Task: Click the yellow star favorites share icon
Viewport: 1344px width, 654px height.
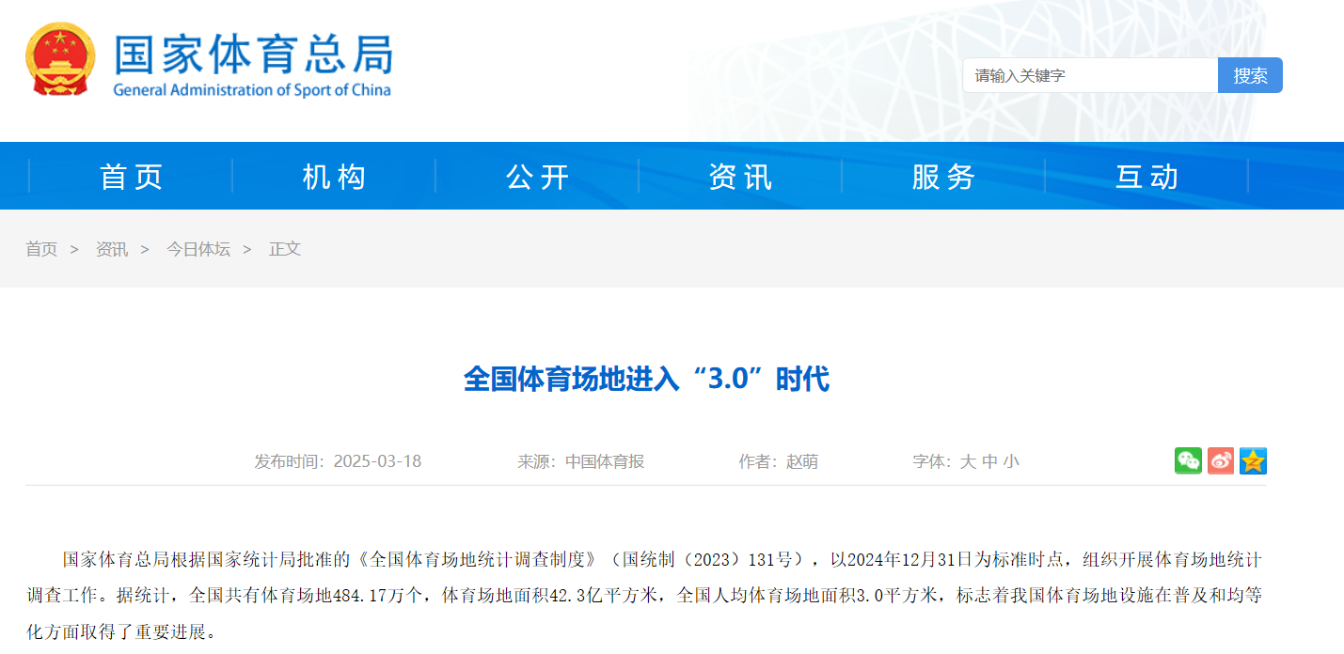Action: click(1253, 460)
